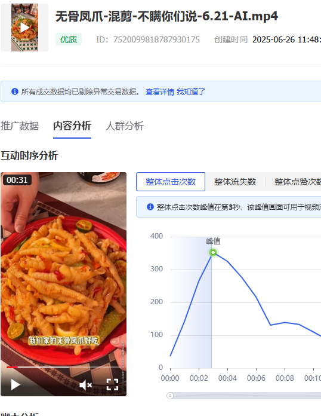Screen dimensions: 321x416
Task: Click the video ID number text
Action: coord(156,39)
